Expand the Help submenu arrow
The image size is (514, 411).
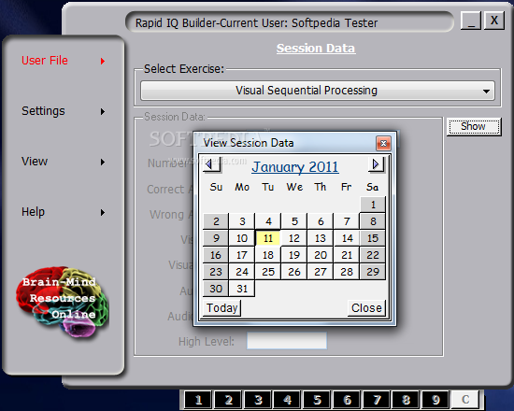103,212
